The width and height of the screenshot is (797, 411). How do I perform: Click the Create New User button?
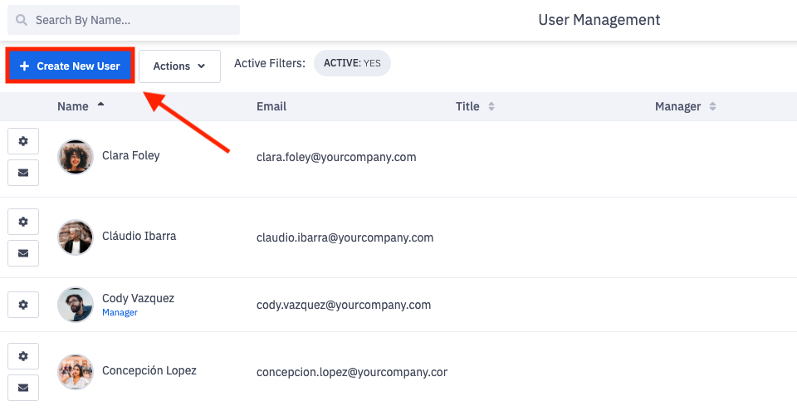(71, 66)
